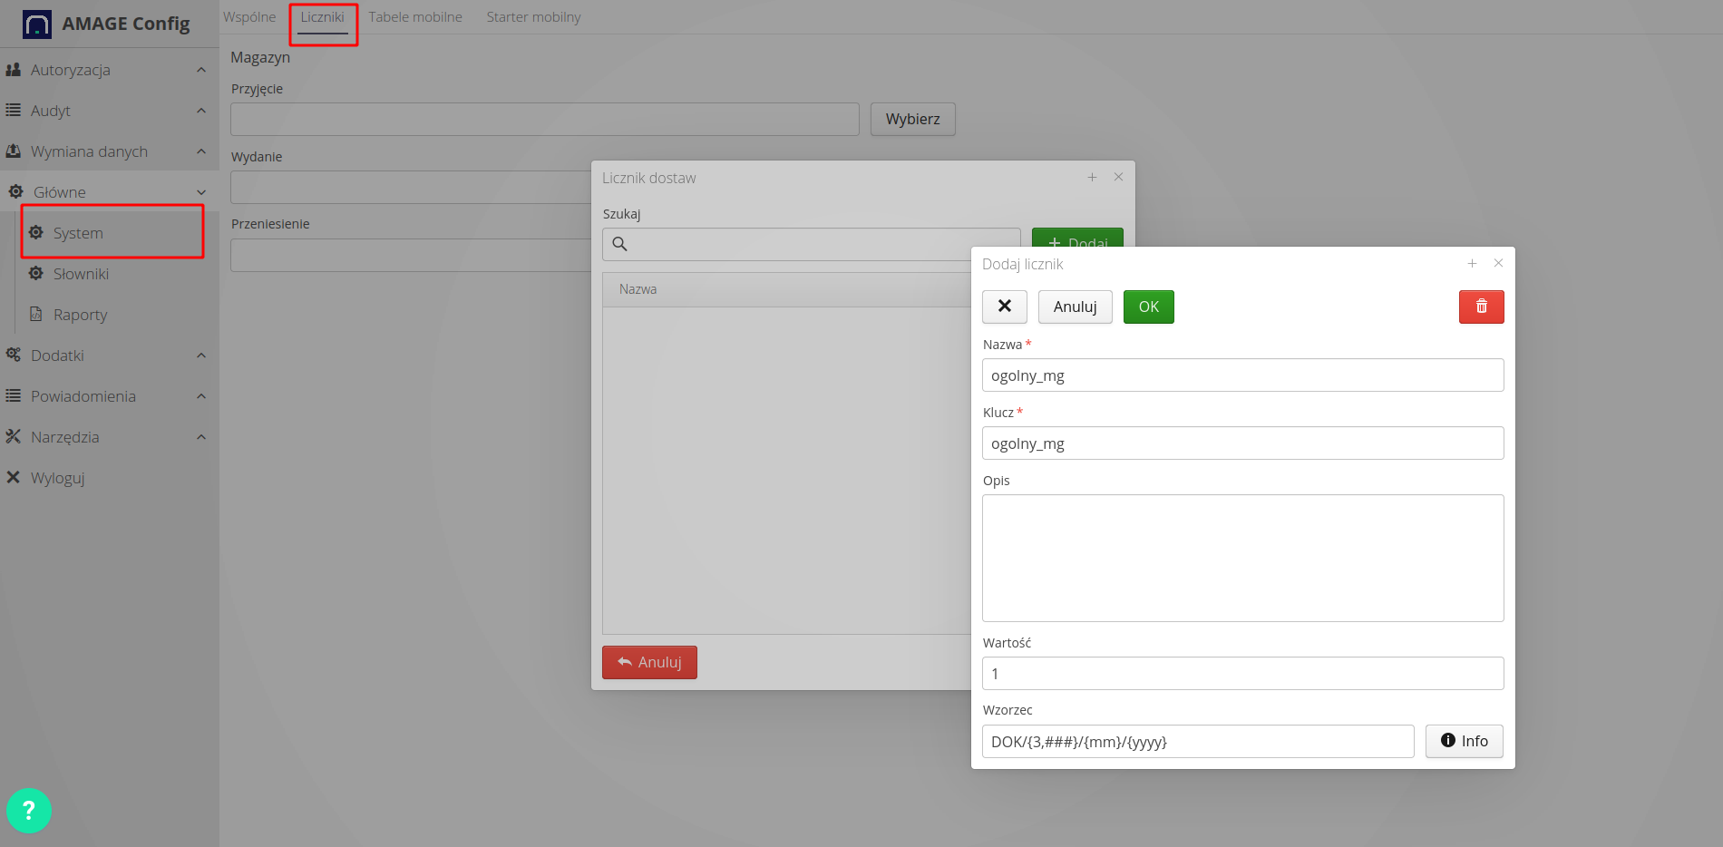Collapse the Główne section chevron
This screenshot has height=847, width=1723.
tap(200, 191)
